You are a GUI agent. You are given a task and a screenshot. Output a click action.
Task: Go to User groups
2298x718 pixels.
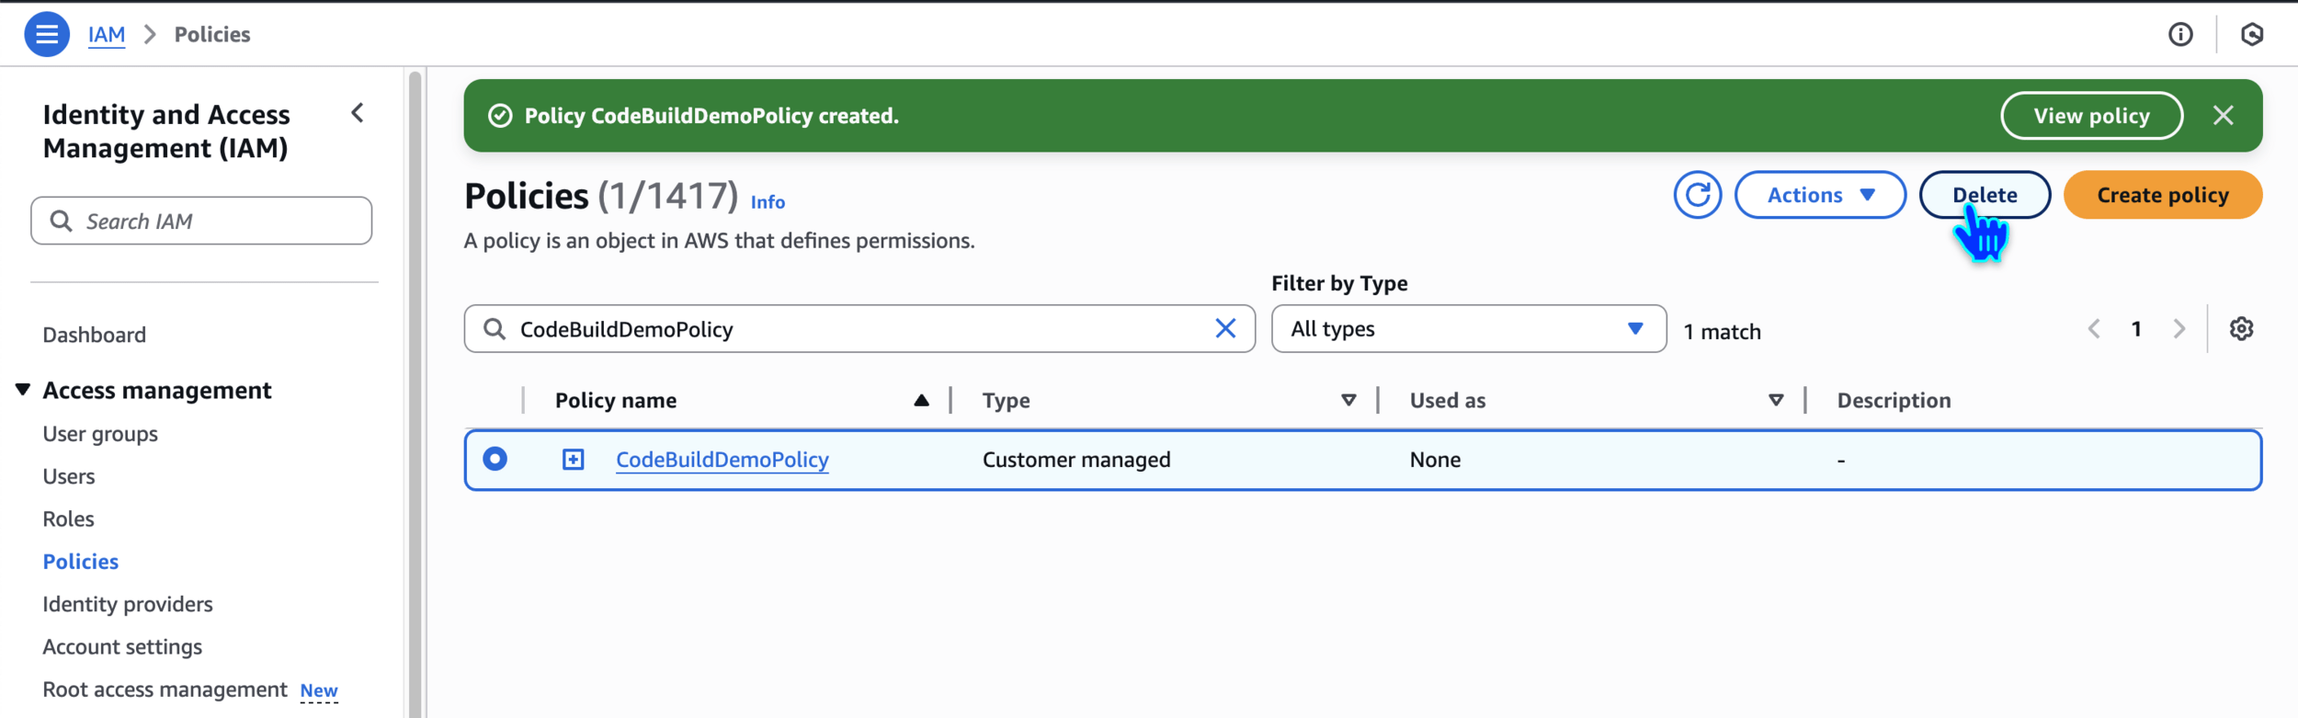100,433
